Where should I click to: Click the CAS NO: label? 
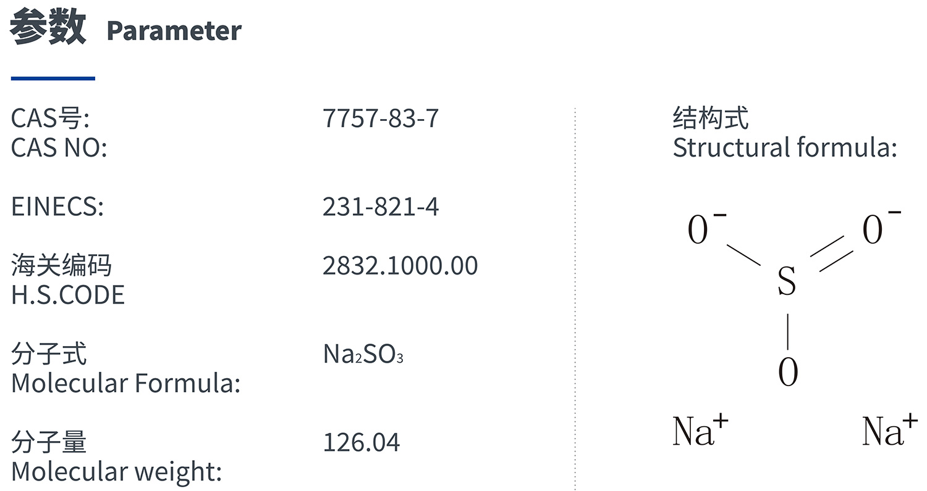tap(59, 148)
